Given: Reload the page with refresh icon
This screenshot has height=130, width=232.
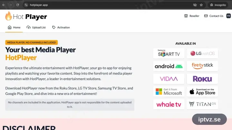Looking at the screenshot, I should coord(18,5).
